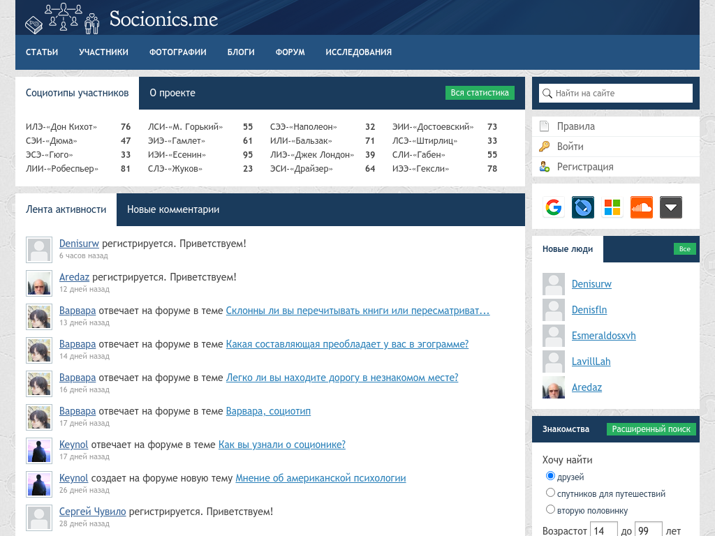715x536 pixels.
Task: Click the Socionics.me site title
Action: click(163, 19)
